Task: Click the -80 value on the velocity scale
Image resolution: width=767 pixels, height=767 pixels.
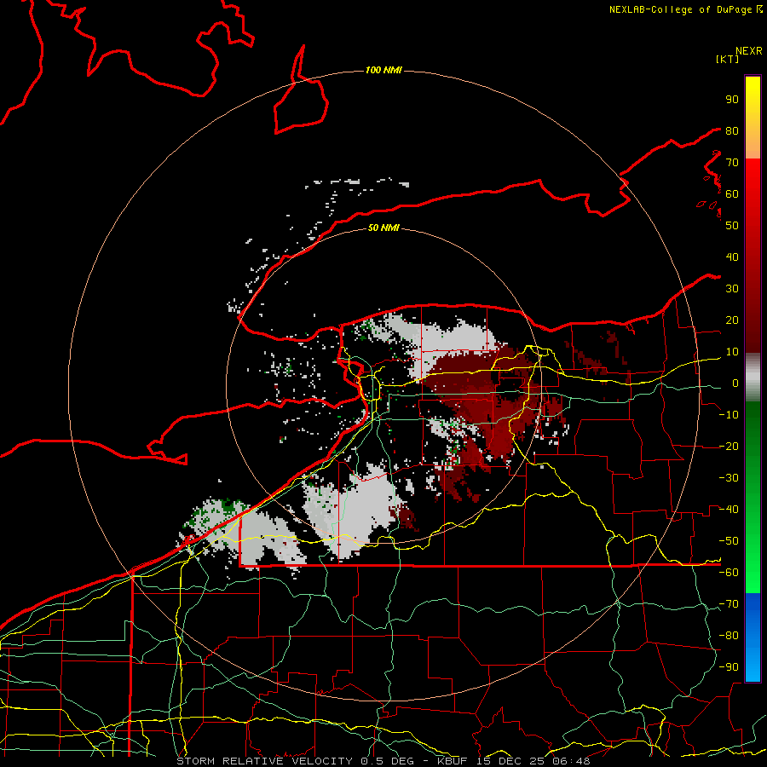Action: [x=729, y=636]
